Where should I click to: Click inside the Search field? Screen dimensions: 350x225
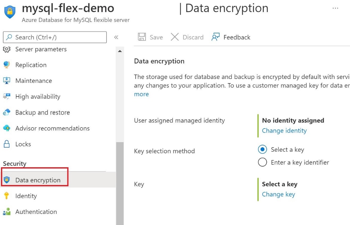pyautogui.click(x=54, y=37)
